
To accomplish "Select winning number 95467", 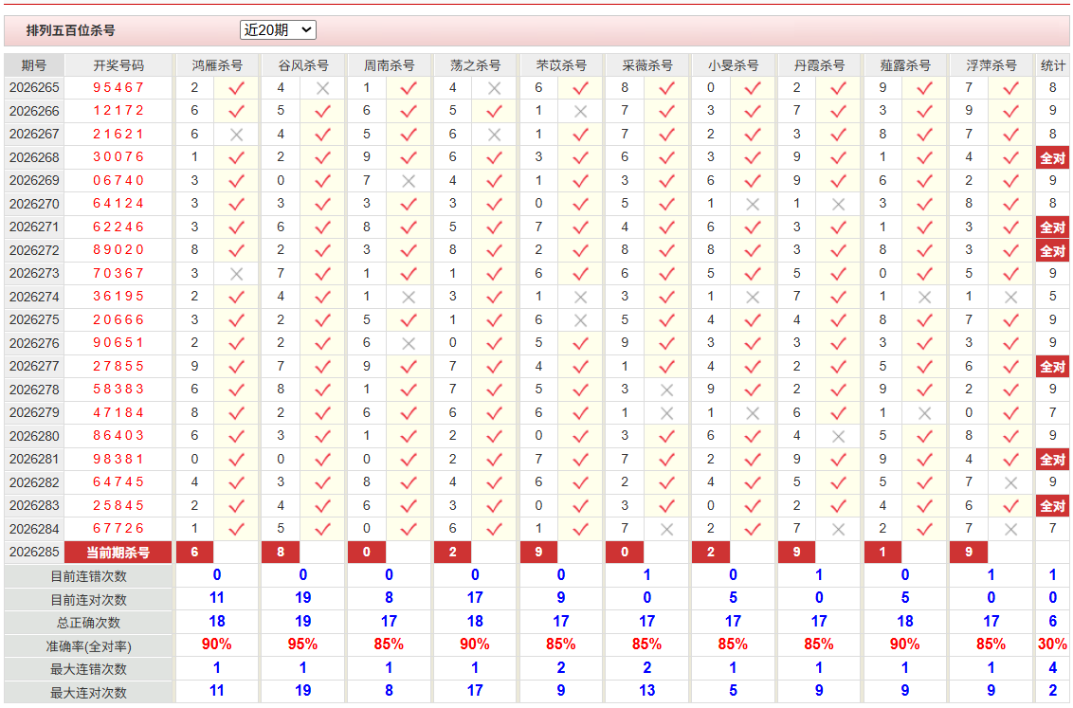I will [x=118, y=87].
